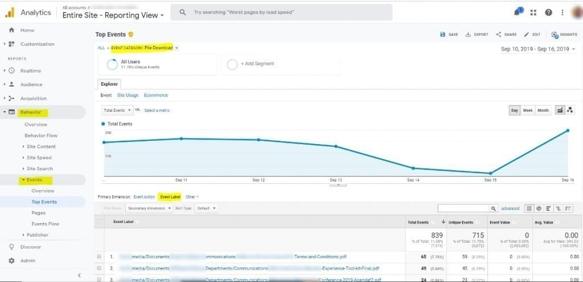Switch to the Ecommerce tab
The width and height of the screenshot is (583, 282).
(156, 95)
